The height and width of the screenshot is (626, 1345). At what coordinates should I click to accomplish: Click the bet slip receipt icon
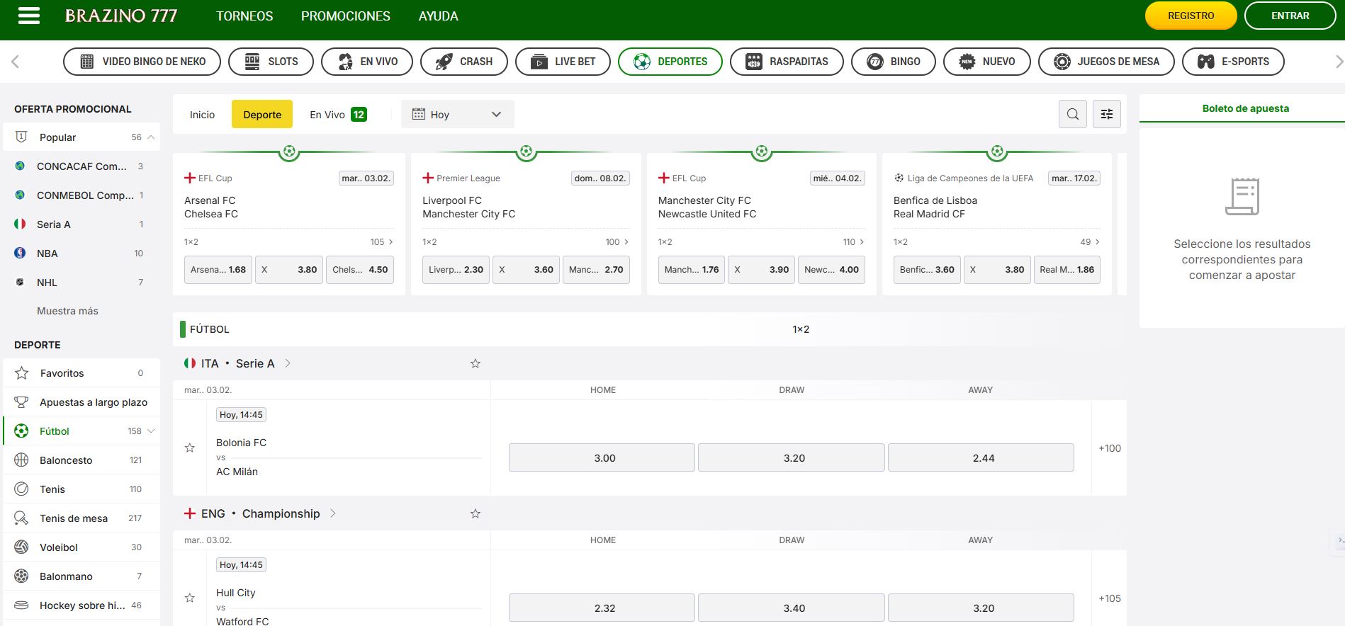click(x=1242, y=196)
